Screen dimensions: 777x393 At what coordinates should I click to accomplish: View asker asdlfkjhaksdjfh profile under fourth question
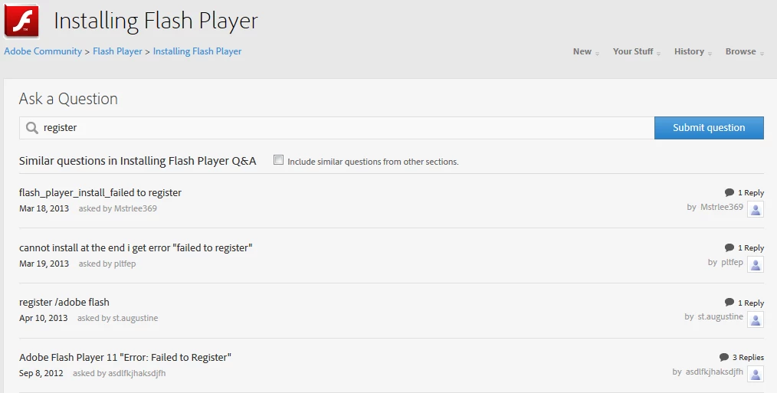coord(136,373)
